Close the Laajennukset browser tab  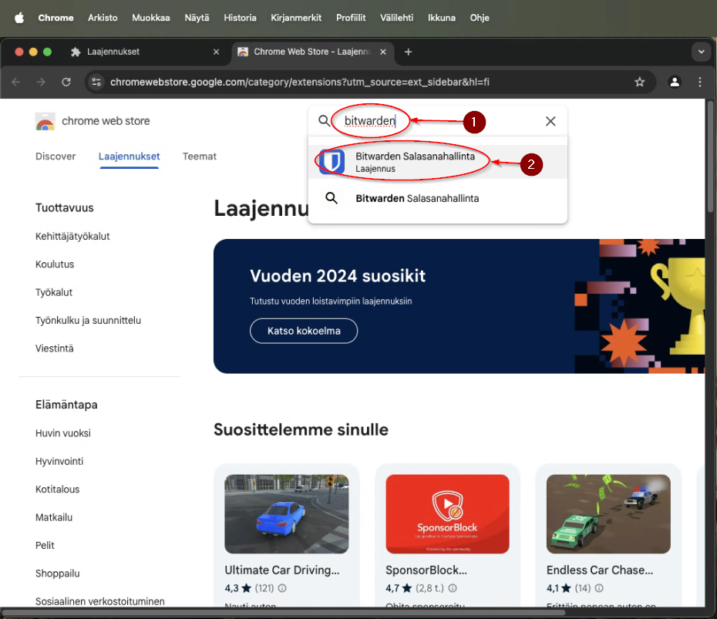click(x=217, y=52)
